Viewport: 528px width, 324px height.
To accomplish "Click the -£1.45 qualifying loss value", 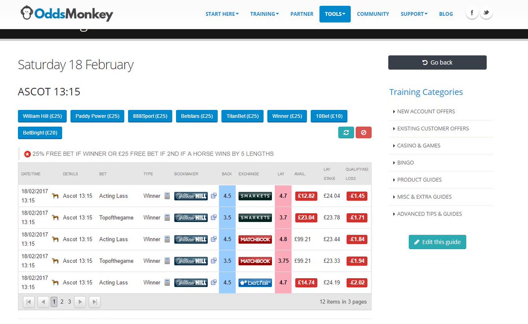I will pos(357,196).
